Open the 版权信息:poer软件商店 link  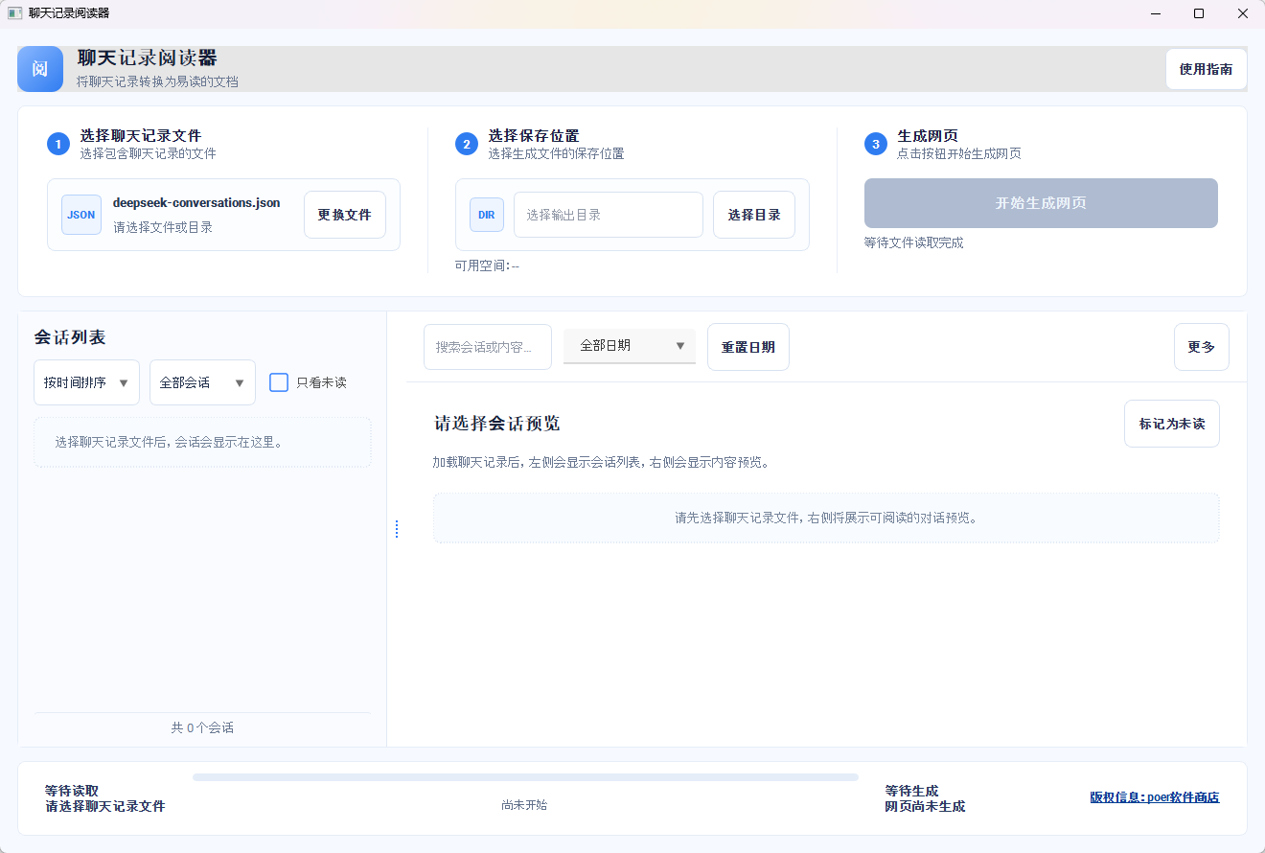click(1155, 797)
